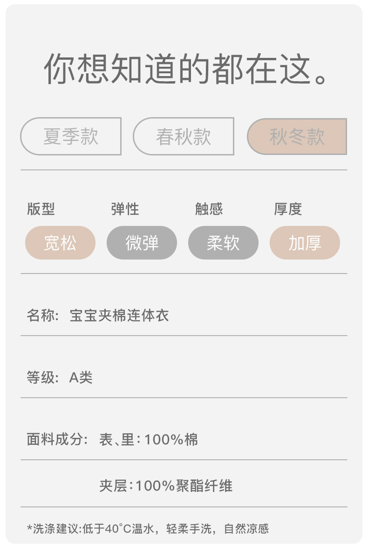This screenshot has width=368, height=555.
Task: Switch to the 春秋款 tab
Action: (184, 136)
